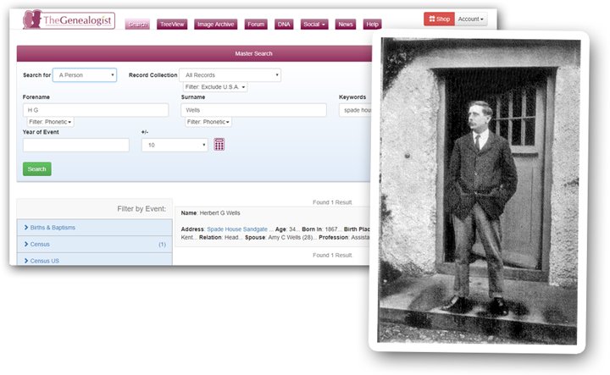
Task: Open the +/- years dropdown
Action: click(175, 145)
